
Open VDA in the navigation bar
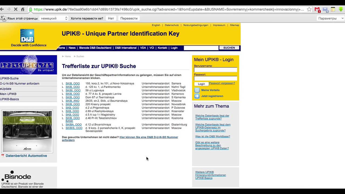143,48
